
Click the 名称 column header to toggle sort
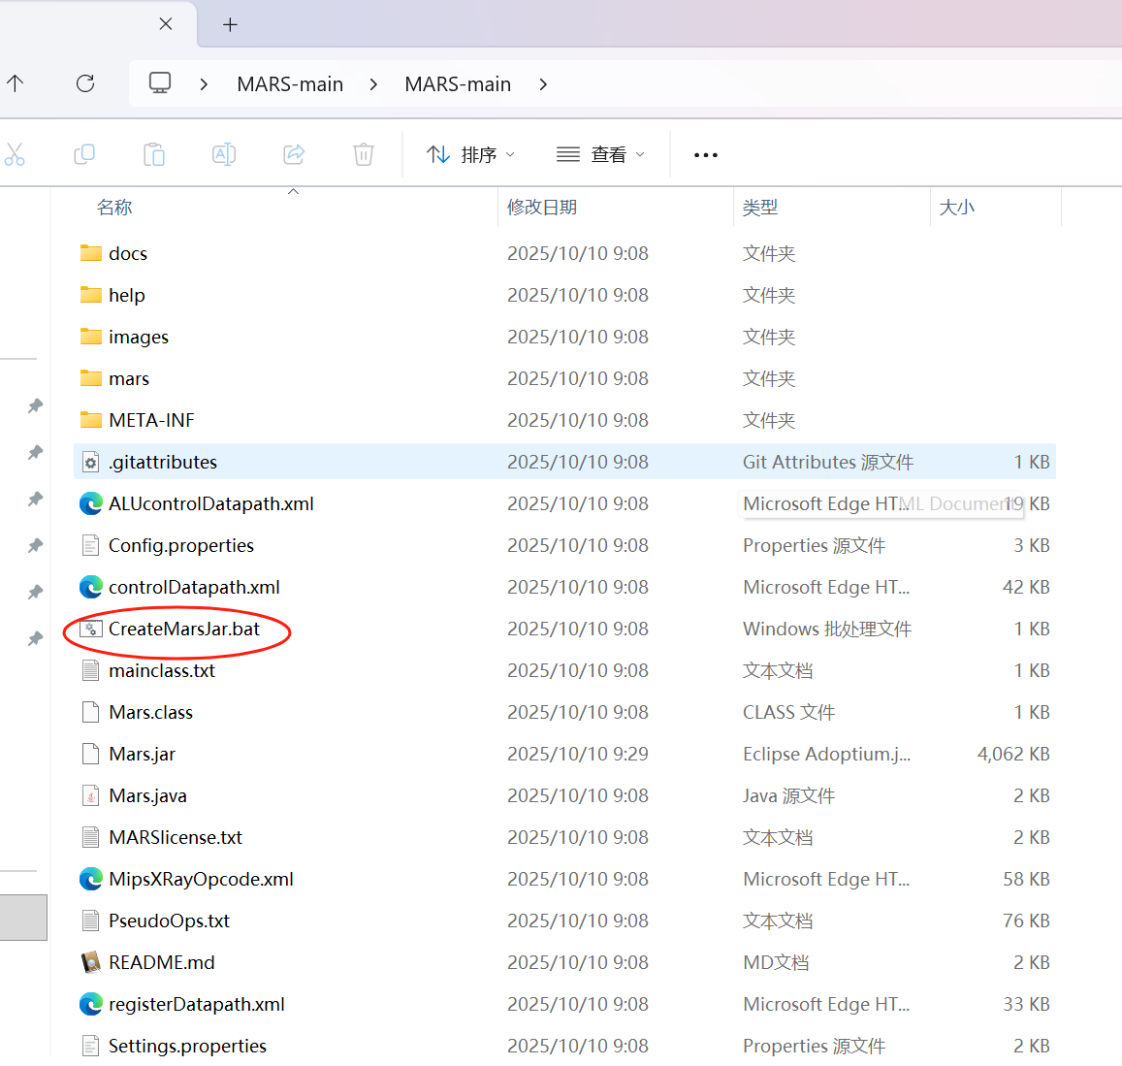(114, 207)
